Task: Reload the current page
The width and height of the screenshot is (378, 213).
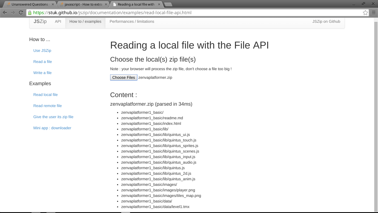Action: click(x=21, y=12)
